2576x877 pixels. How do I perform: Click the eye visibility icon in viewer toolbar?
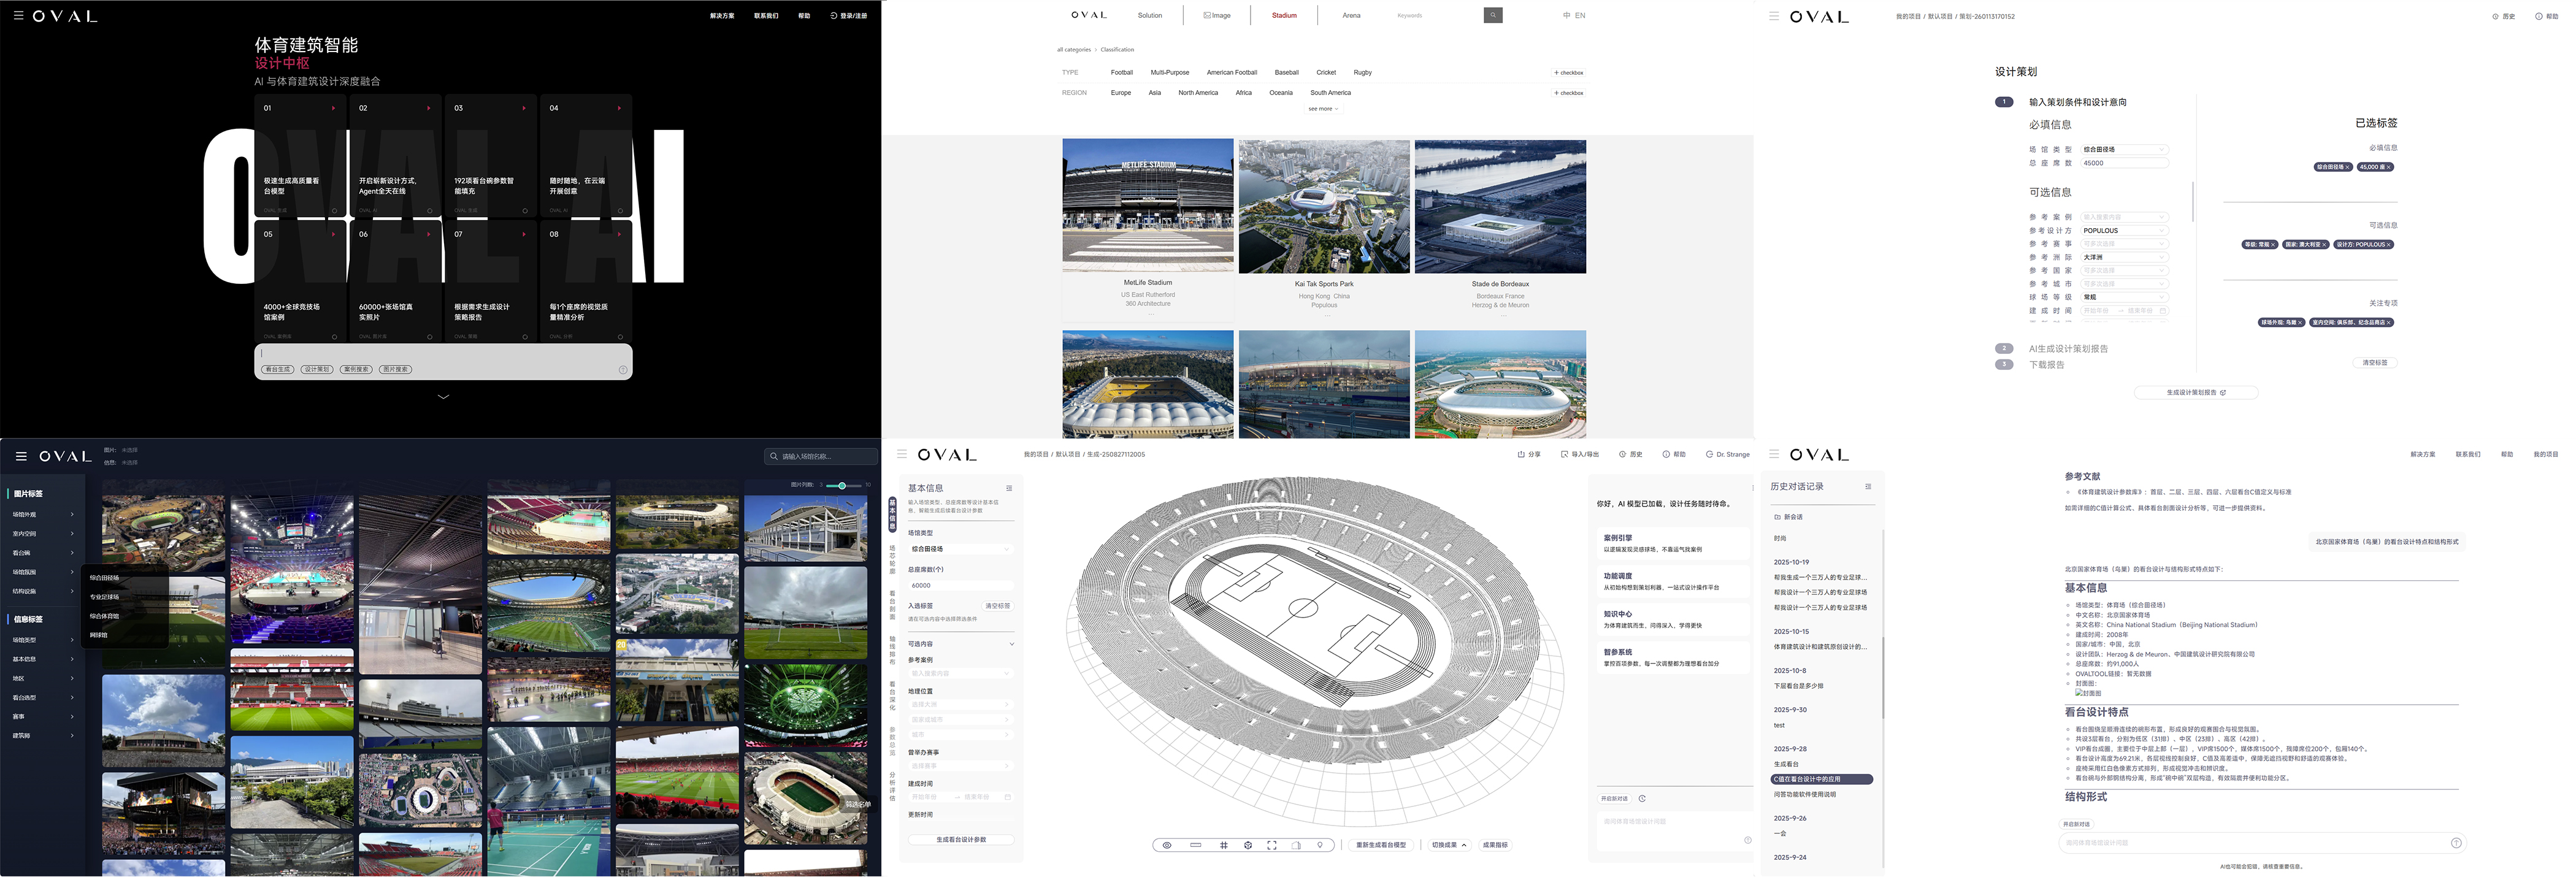(x=1166, y=845)
